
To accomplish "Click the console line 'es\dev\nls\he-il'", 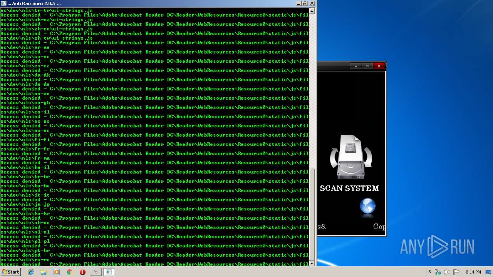I will click(x=25, y=167).
